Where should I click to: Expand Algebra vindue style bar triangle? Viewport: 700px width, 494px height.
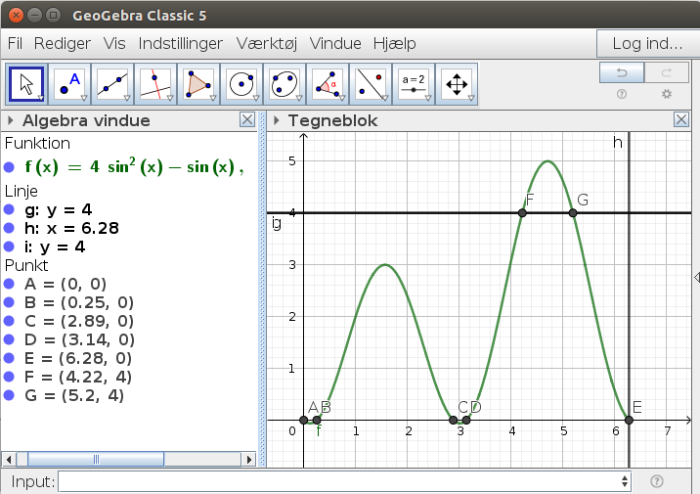pos(11,120)
